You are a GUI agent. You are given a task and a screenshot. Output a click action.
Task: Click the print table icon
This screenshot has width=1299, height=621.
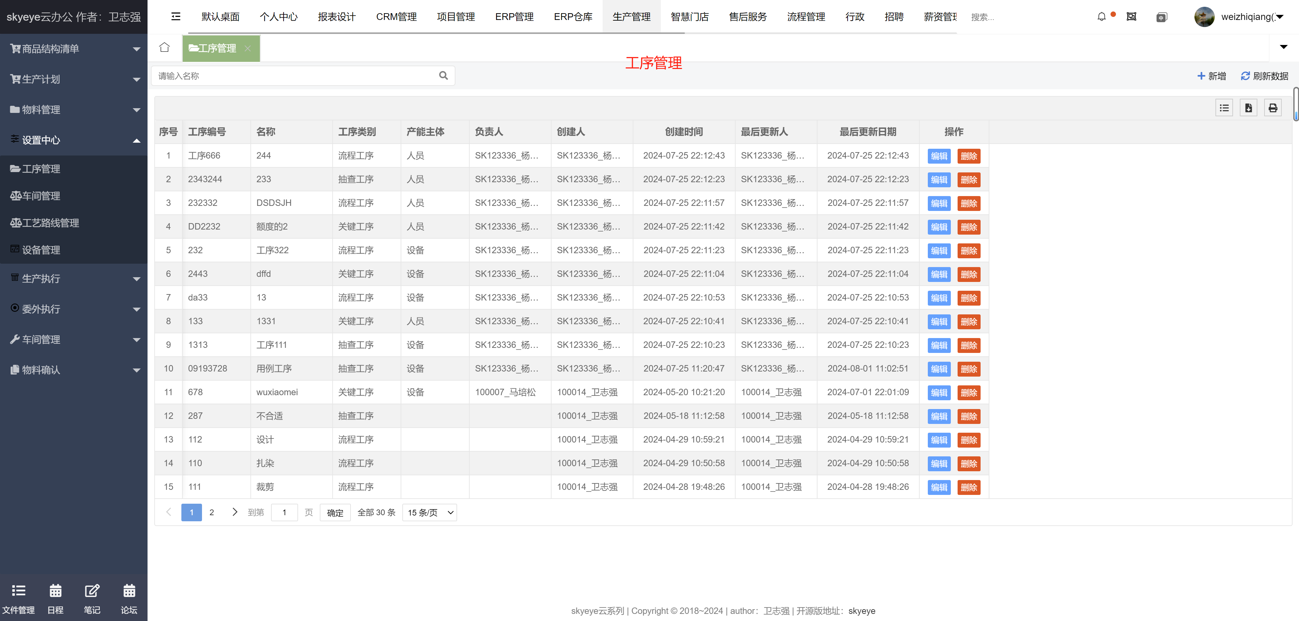[x=1273, y=108]
